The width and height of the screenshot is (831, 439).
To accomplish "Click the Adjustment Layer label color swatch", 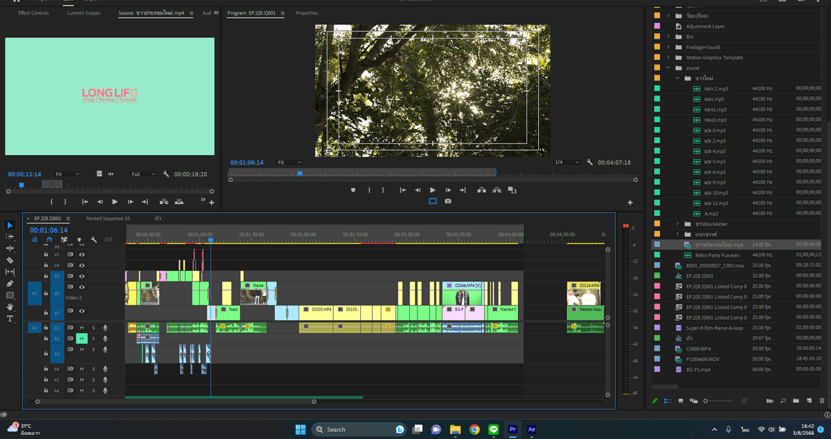I will click(657, 26).
